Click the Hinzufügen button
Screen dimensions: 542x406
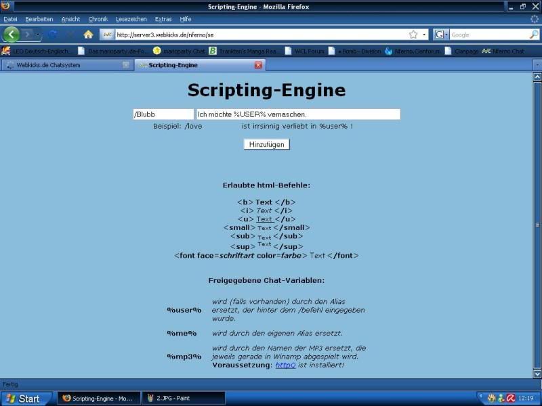266,144
